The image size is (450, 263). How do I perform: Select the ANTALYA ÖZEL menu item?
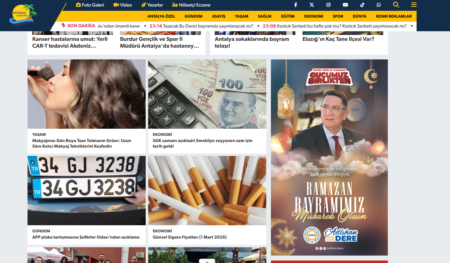(161, 16)
